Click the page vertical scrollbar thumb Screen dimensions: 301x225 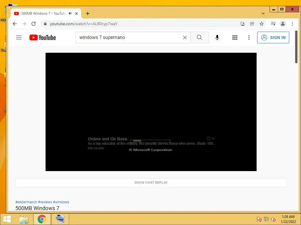296,47
